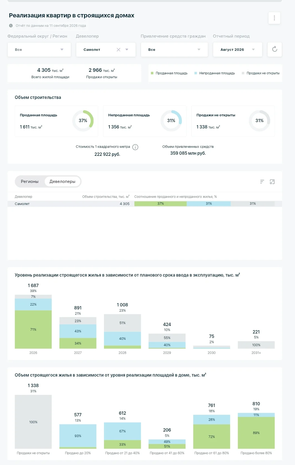Click the 359 085 млн руб. raised funds value

188,153
